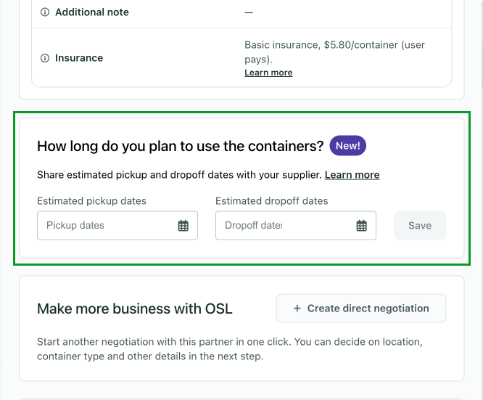This screenshot has height=400, width=483.
Task: Click the Make more business with OSL heading
Action: coord(135,309)
